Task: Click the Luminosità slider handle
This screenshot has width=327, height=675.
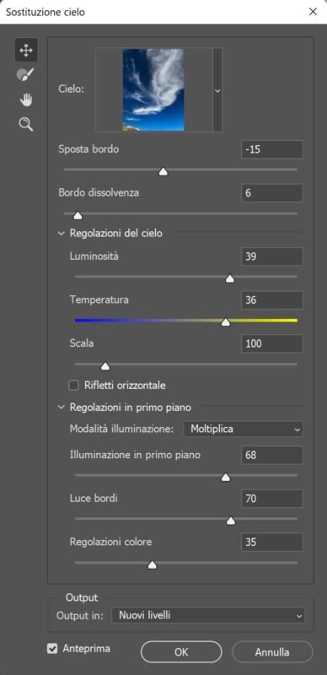Action: [x=230, y=279]
